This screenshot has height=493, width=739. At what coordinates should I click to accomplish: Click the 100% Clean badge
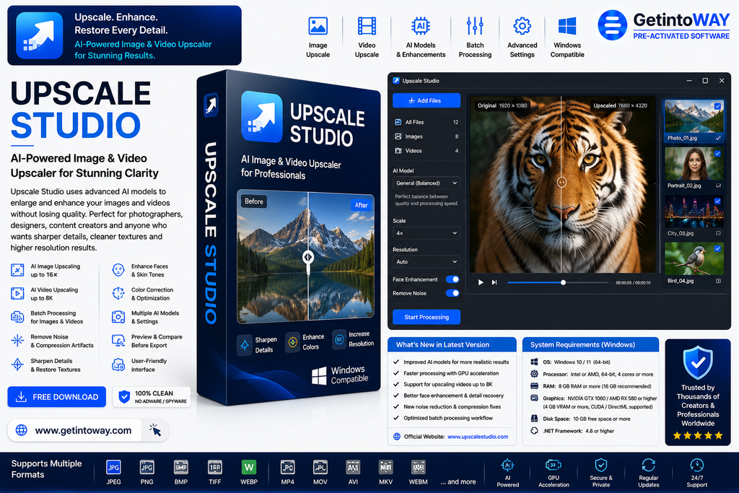coord(152,397)
